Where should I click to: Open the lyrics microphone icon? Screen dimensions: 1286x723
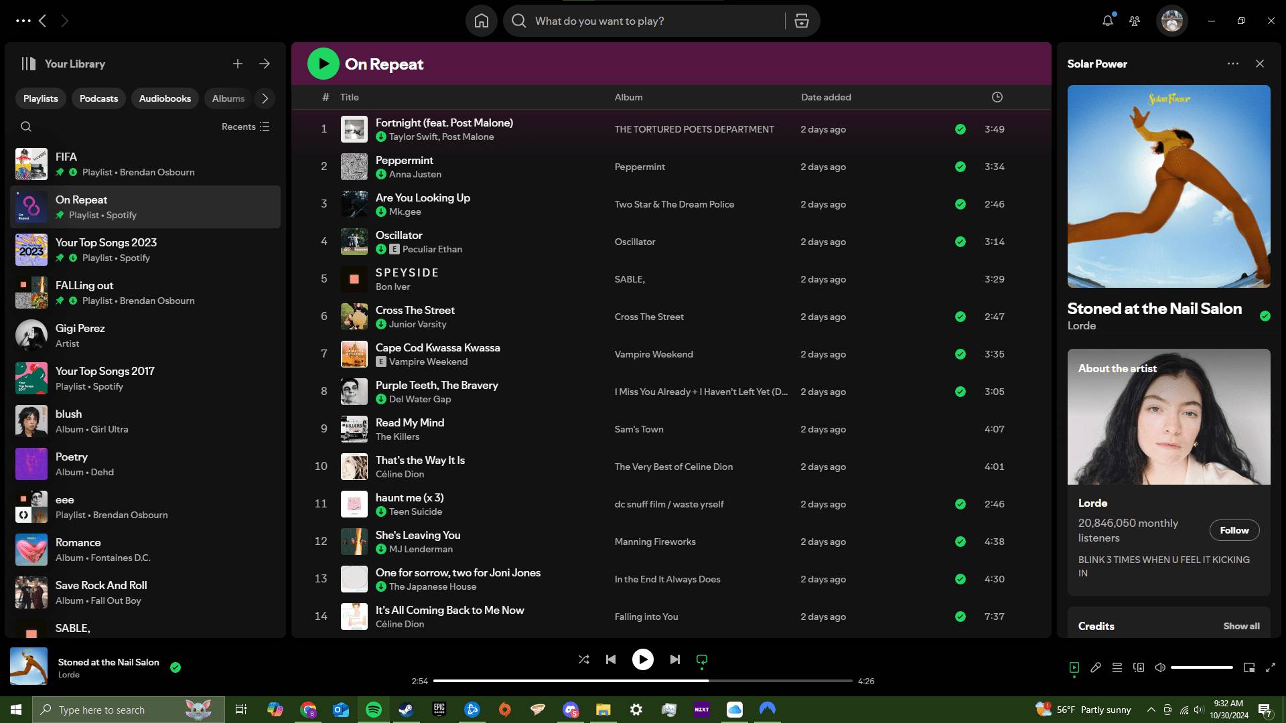[x=1096, y=667]
